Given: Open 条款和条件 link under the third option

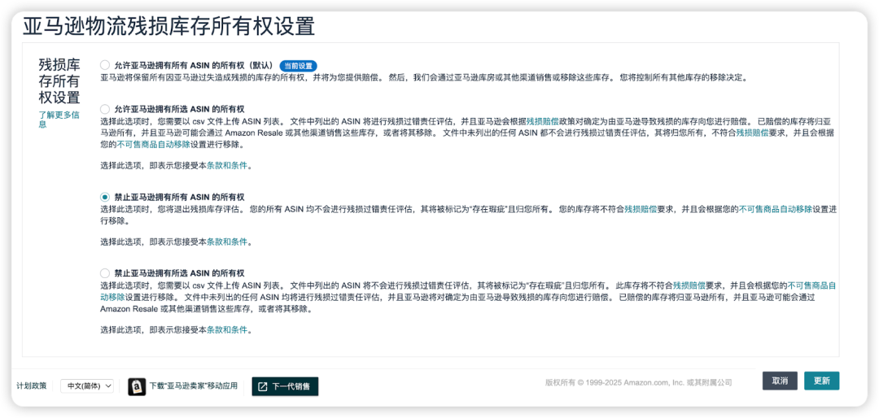Looking at the screenshot, I should click(227, 242).
